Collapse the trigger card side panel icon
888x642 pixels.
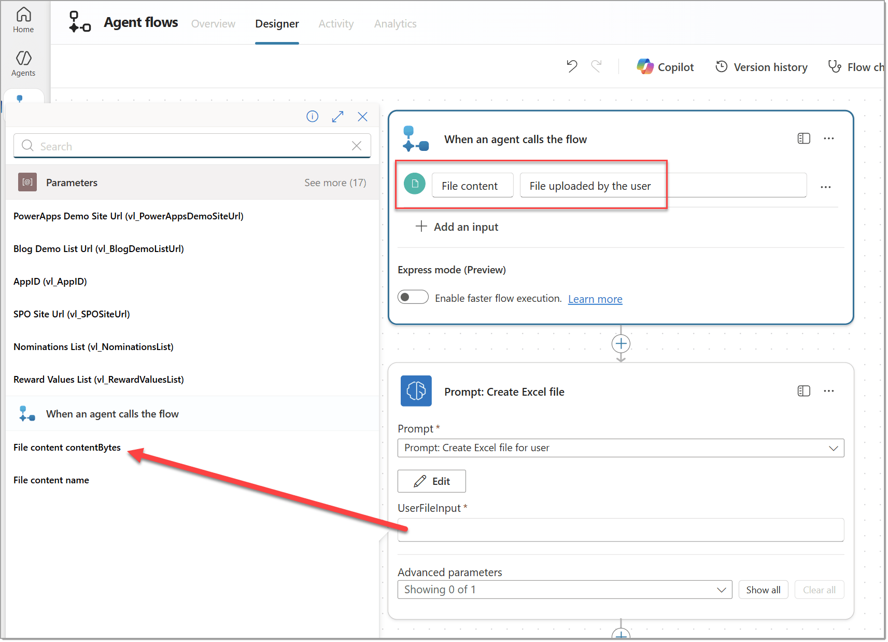(804, 138)
